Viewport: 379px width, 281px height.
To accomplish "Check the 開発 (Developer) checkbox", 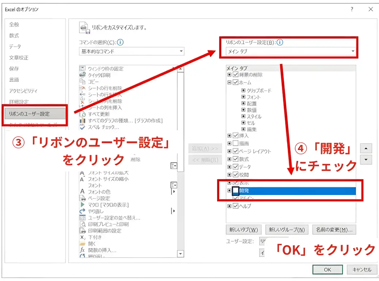I will click(x=236, y=190).
